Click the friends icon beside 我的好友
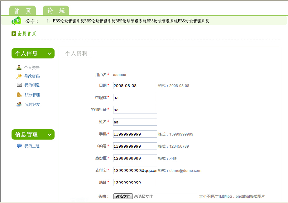The width and height of the screenshot is (288, 203). (19, 104)
